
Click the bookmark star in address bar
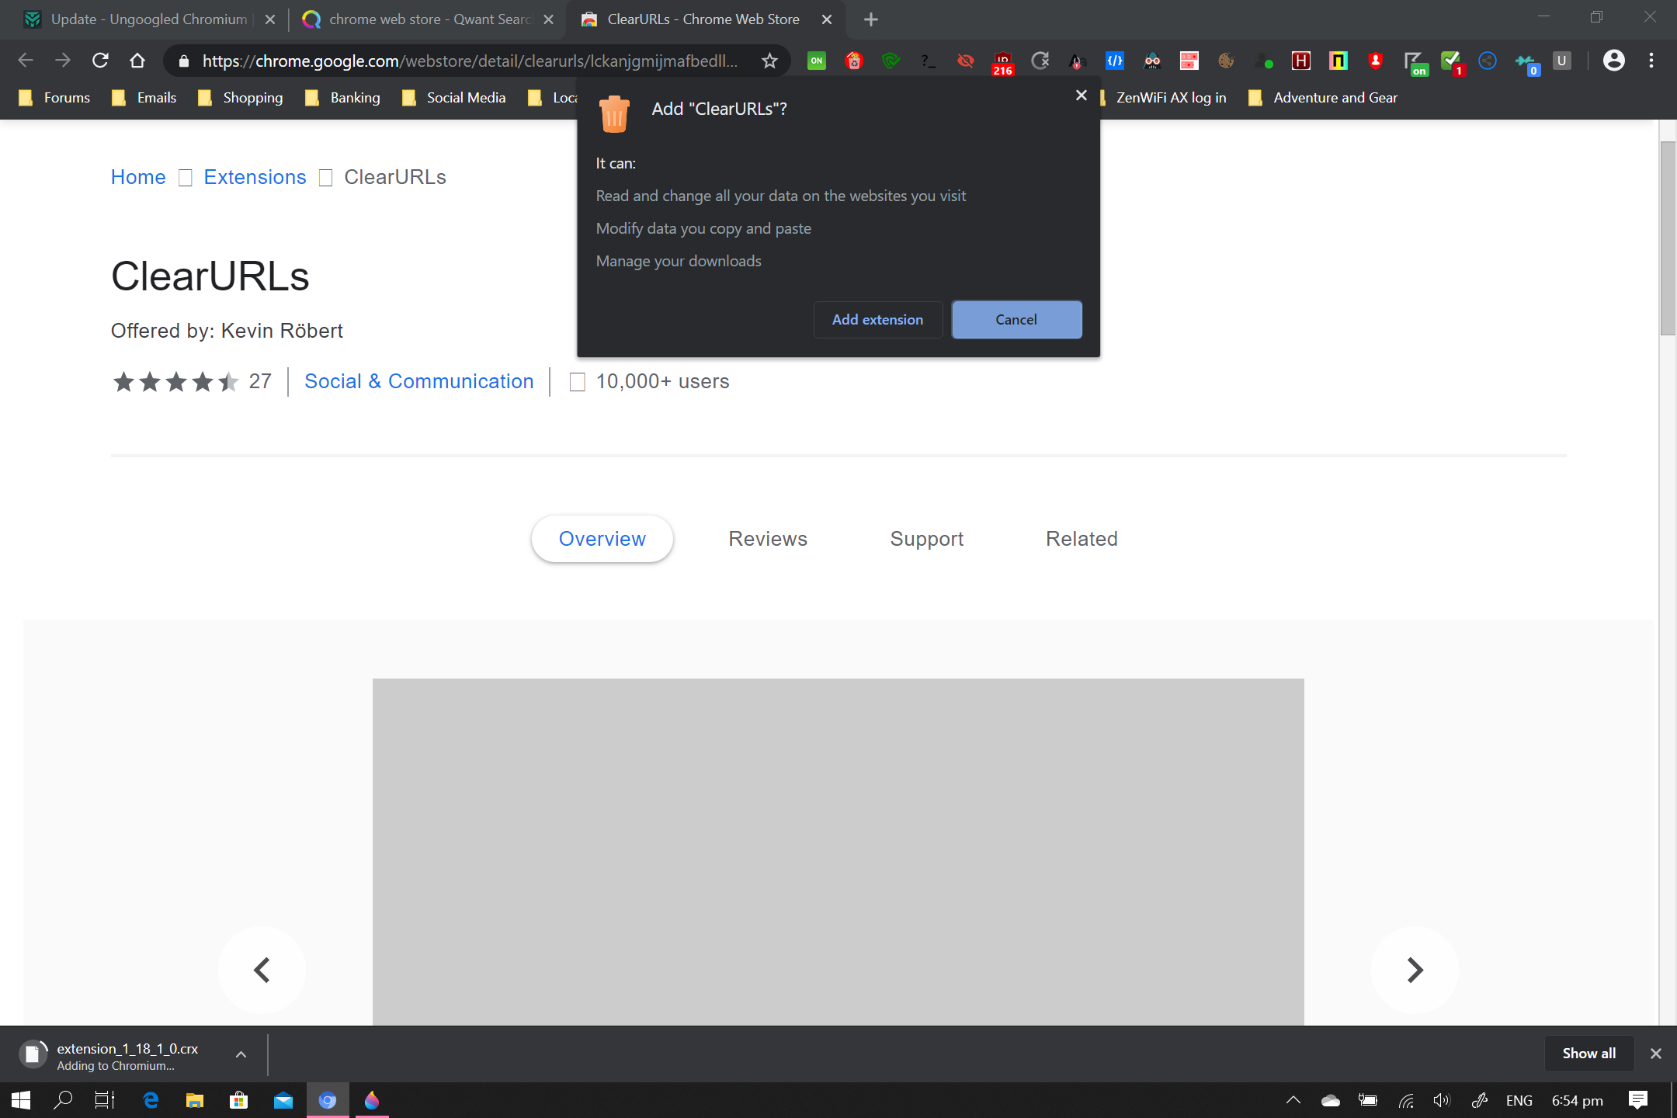point(769,61)
